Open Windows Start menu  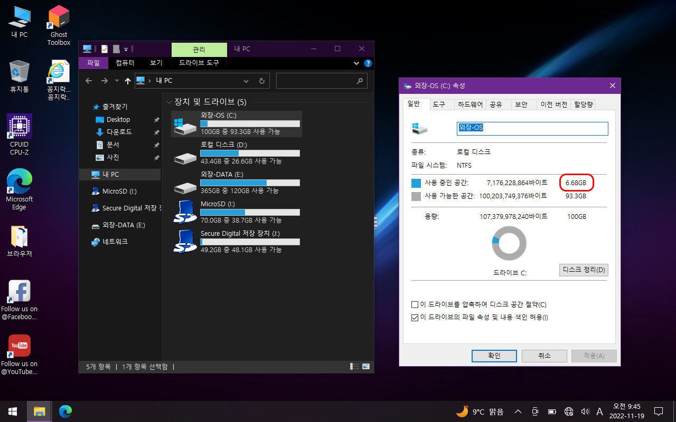pyautogui.click(x=13, y=411)
